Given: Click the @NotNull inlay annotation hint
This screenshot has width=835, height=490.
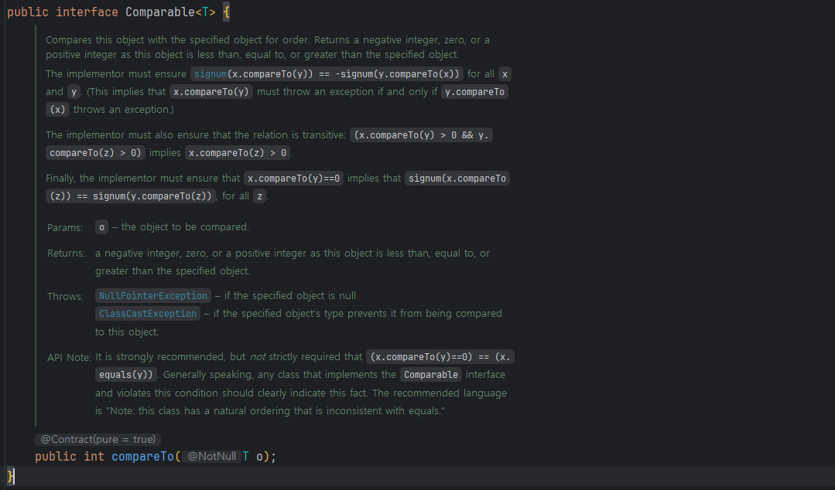Looking at the screenshot, I should point(210,457).
